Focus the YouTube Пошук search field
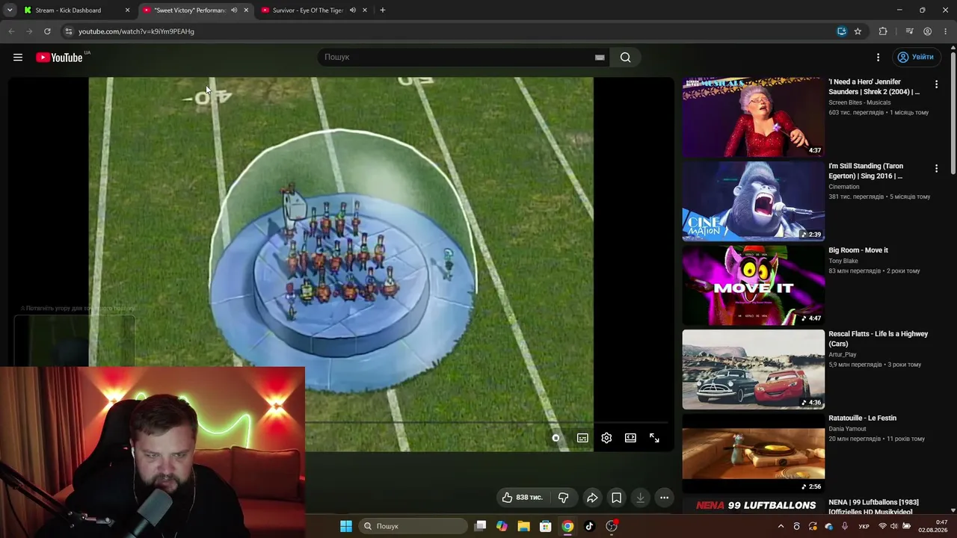This screenshot has height=538, width=957. click(456, 58)
